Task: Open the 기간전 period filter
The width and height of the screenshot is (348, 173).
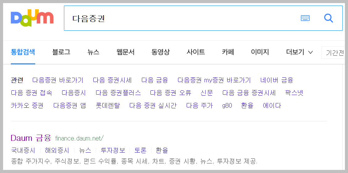Action: (x=333, y=53)
